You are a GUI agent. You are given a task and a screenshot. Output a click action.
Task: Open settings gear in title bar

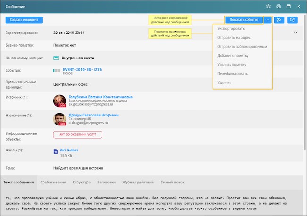point(268,6)
